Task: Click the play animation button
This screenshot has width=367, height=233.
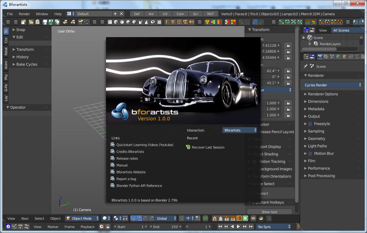Action: (238, 227)
